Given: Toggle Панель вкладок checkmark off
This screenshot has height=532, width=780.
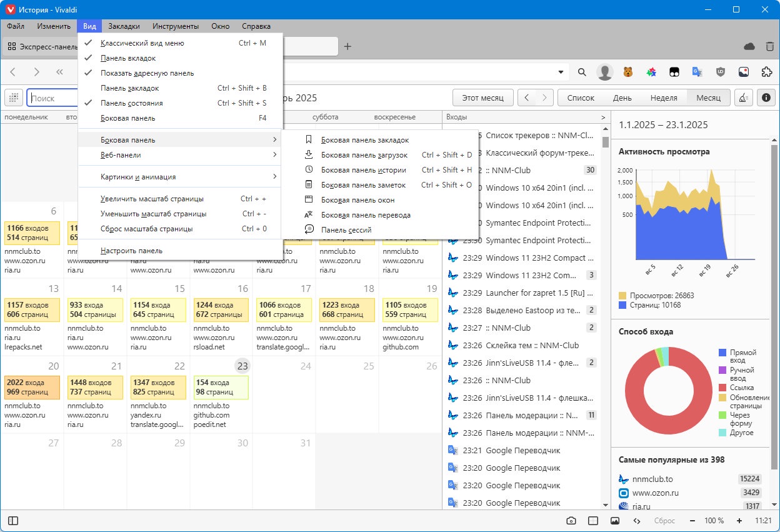Looking at the screenshot, I should tap(181, 58).
